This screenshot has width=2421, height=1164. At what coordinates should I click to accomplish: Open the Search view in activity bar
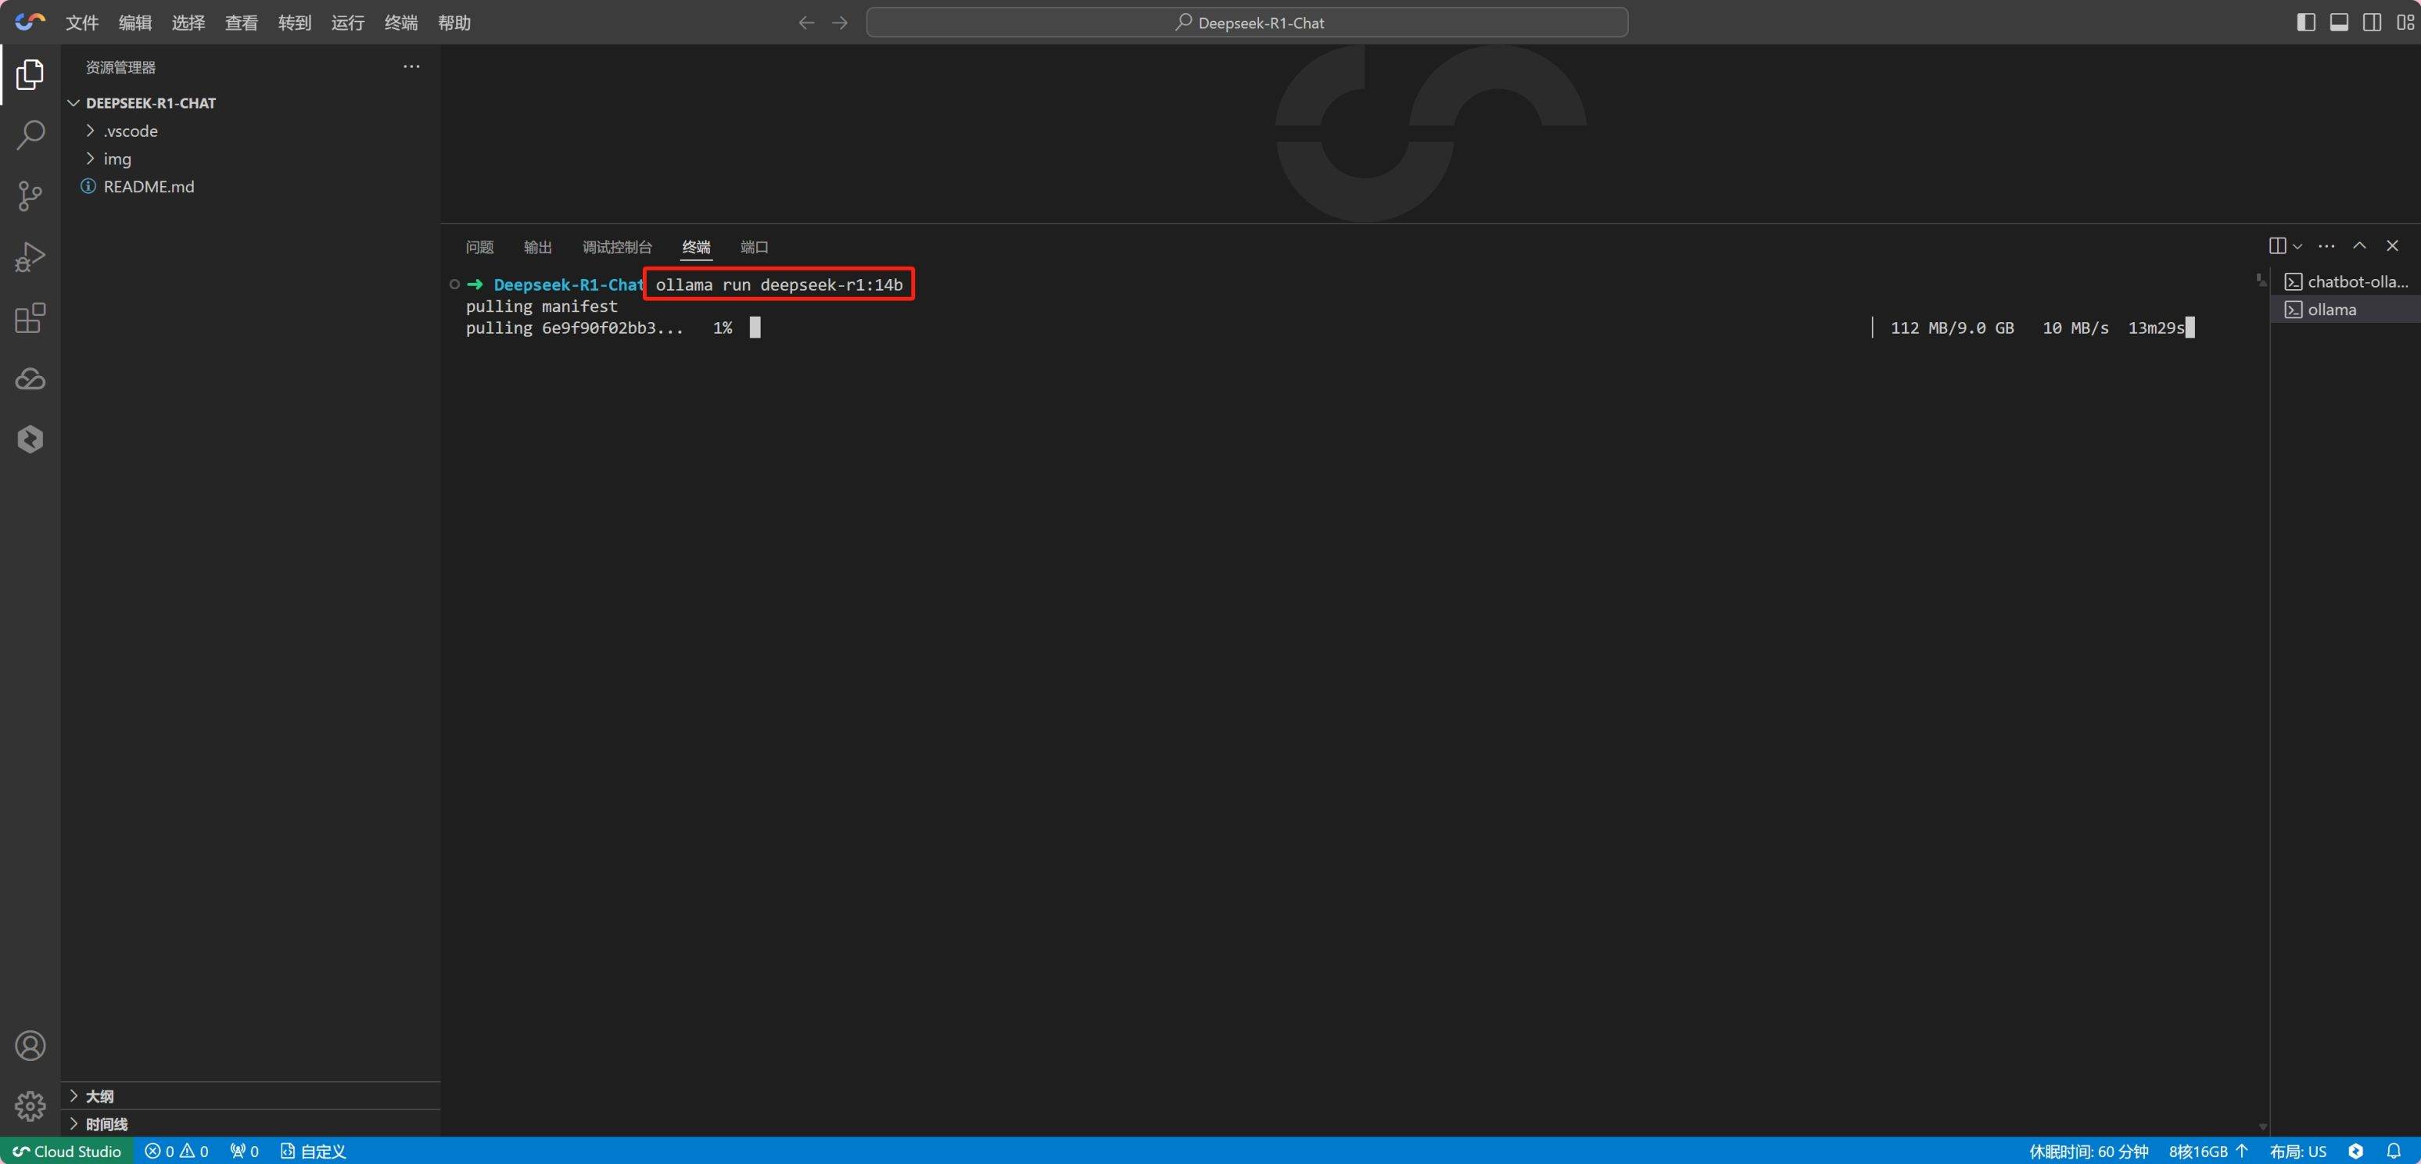click(x=30, y=134)
